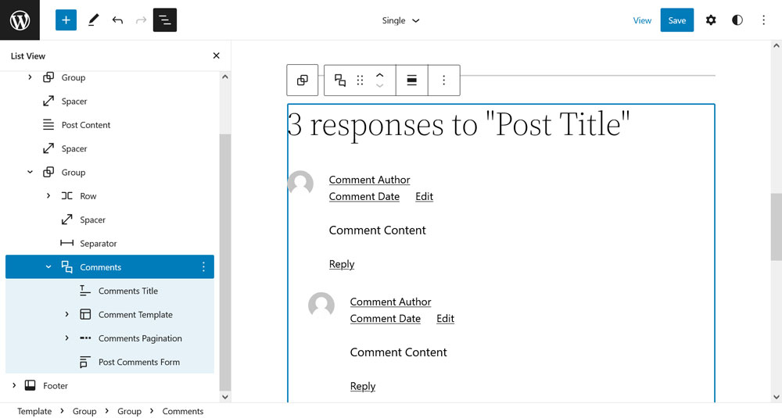Click the first comment's Edit link
Screen dimensions: 782x418
coord(425,196)
